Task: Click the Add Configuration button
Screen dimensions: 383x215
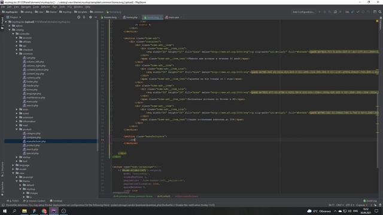Action: click(x=303, y=12)
